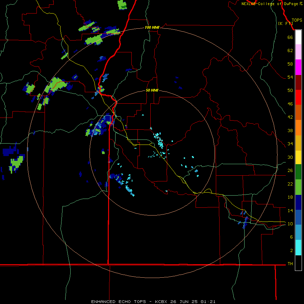304x304 pixels.
Task: Click the gold swatch near 34
Action: [298, 143]
